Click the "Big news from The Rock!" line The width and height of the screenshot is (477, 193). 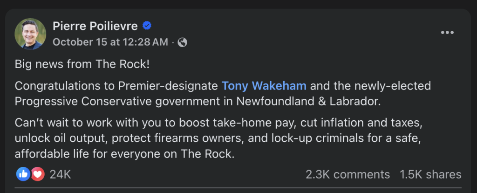point(82,64)
